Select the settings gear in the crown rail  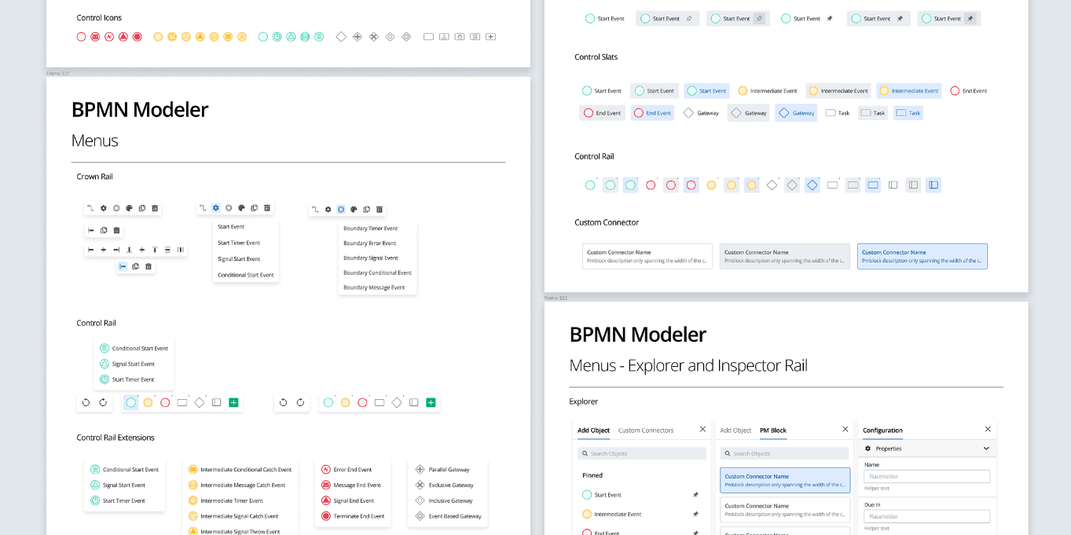(x=104, y=208)
